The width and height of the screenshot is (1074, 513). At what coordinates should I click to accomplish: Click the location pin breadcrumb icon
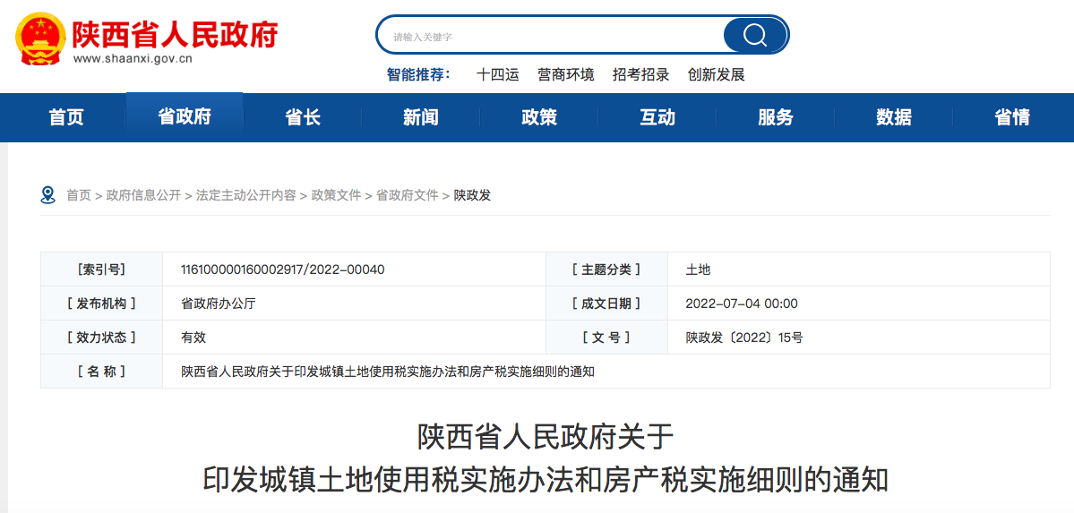pos(48,194)
